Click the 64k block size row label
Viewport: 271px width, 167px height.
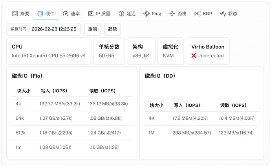coord(20,118)
